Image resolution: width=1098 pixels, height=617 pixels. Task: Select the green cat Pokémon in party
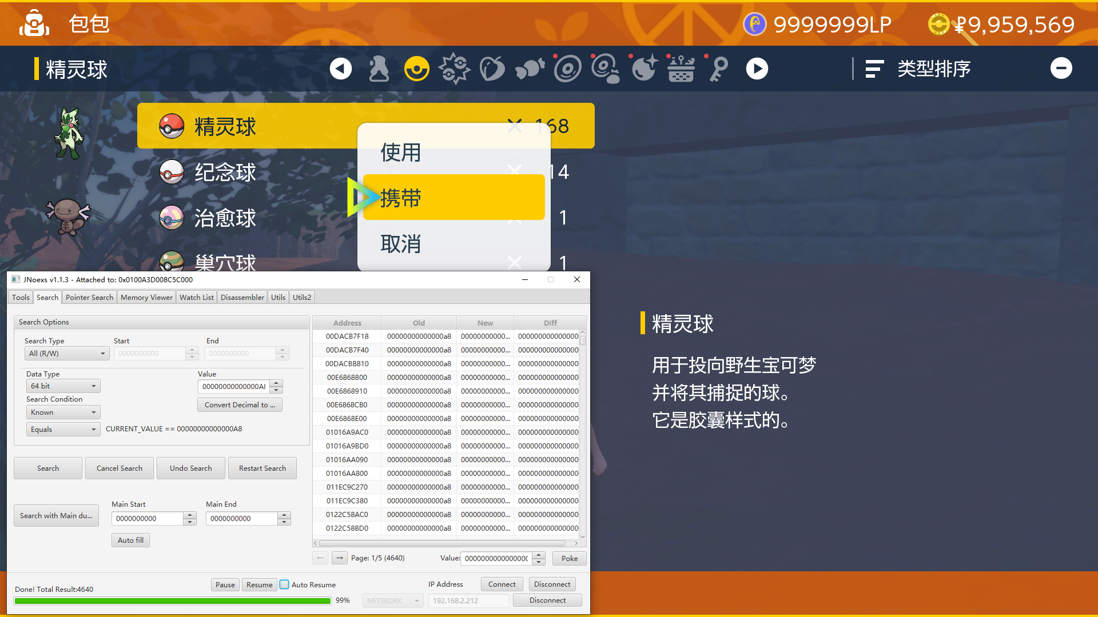[x=69, y=133]
